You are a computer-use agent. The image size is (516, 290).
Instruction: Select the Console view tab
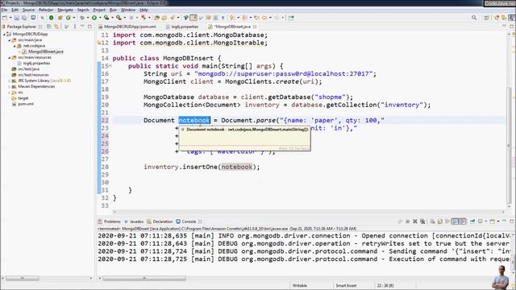click(186, 222)
